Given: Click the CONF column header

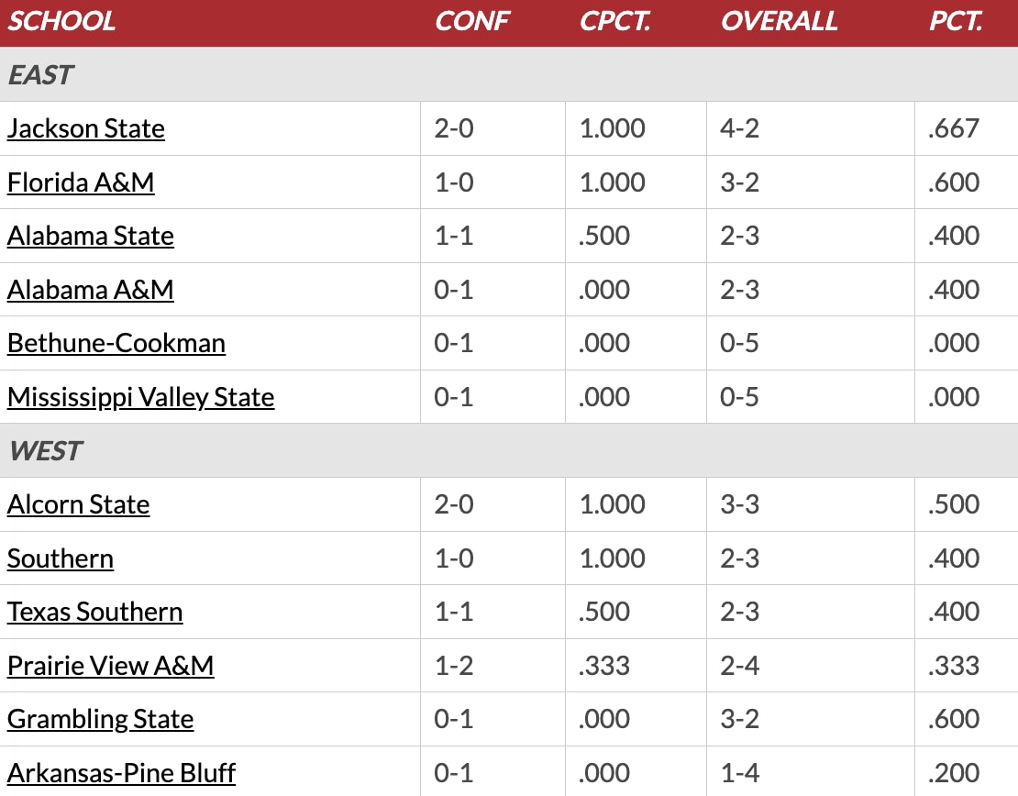Looking at the screenshot, I should pos(472,21).
